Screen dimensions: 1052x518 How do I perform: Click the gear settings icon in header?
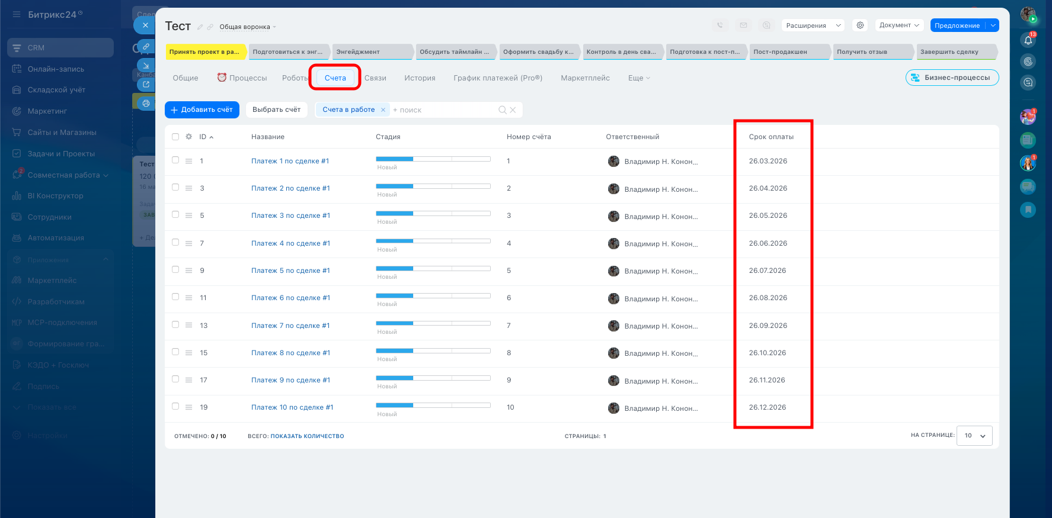[x=860, y=25]
